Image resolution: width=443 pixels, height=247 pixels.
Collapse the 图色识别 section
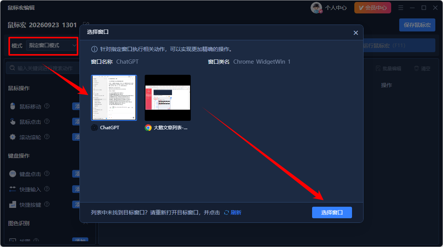pos(86,223)
